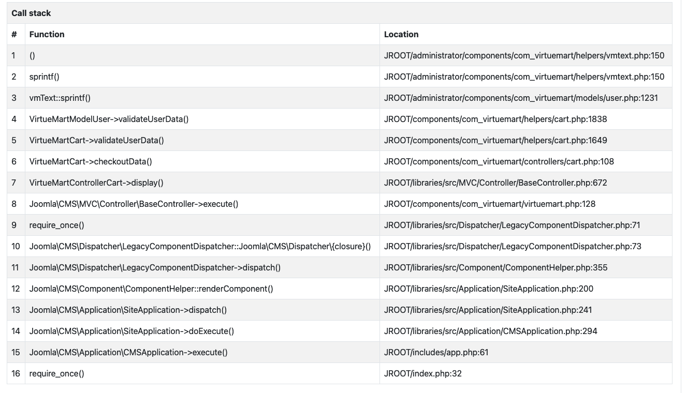Screen dimensions: 687x393
Task: Select the VirtueMartControllerCart->display() entry
Action: [x=96, y=183]
